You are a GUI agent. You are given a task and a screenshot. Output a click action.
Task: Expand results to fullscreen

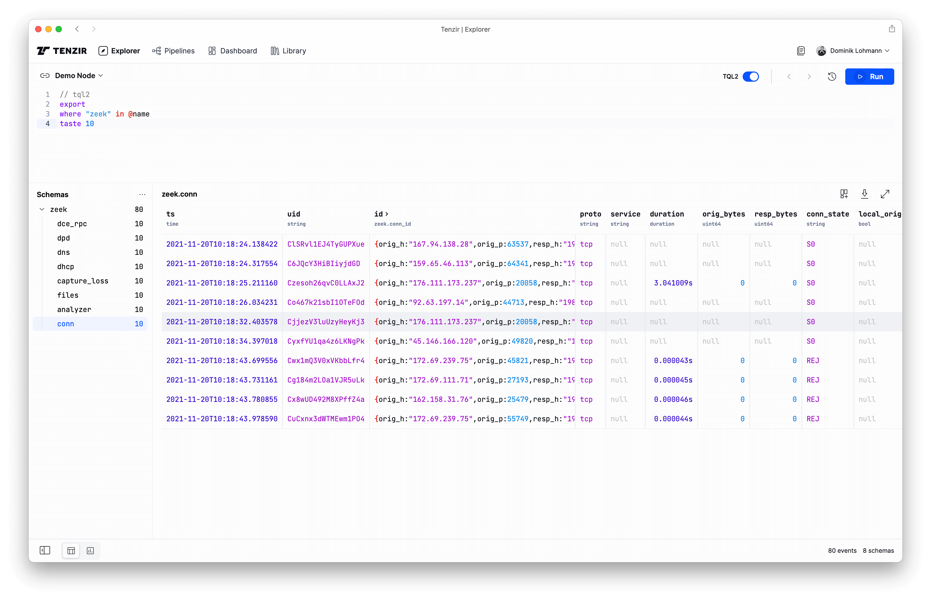(x=885, y=194)
